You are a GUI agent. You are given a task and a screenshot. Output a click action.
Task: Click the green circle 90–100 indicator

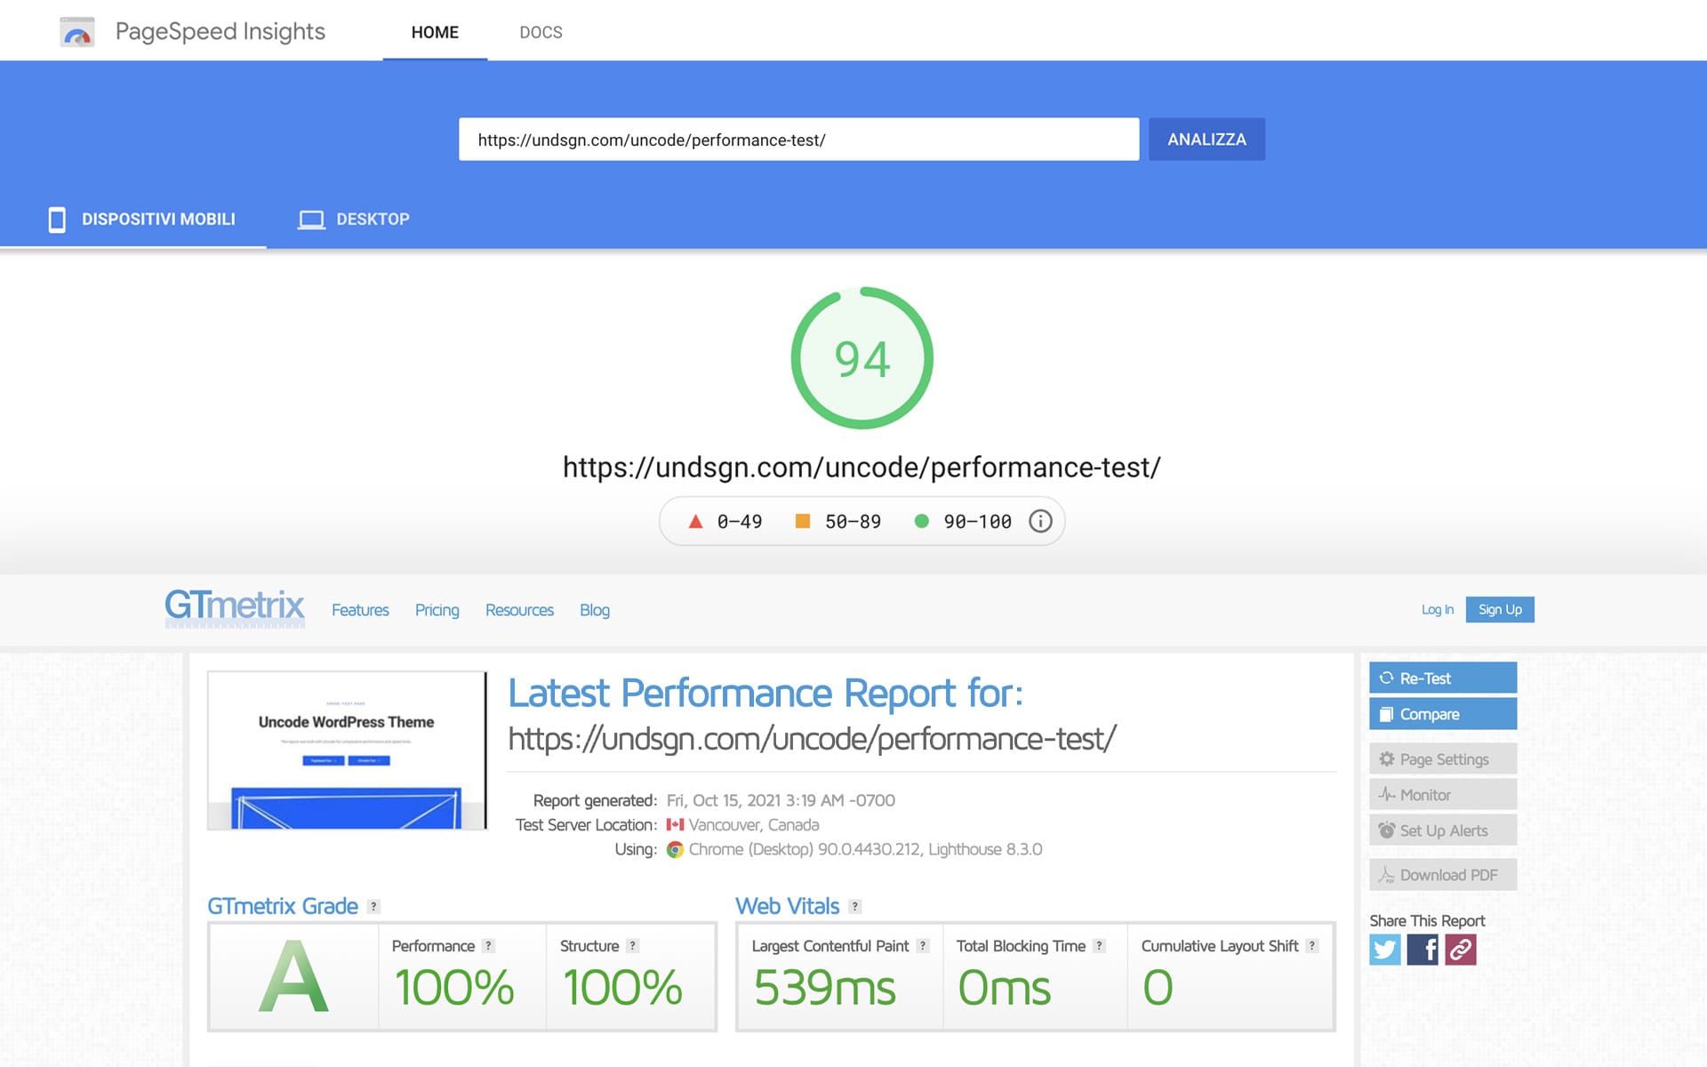922,521
